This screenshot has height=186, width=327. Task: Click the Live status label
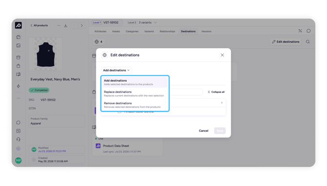[101, 139]
